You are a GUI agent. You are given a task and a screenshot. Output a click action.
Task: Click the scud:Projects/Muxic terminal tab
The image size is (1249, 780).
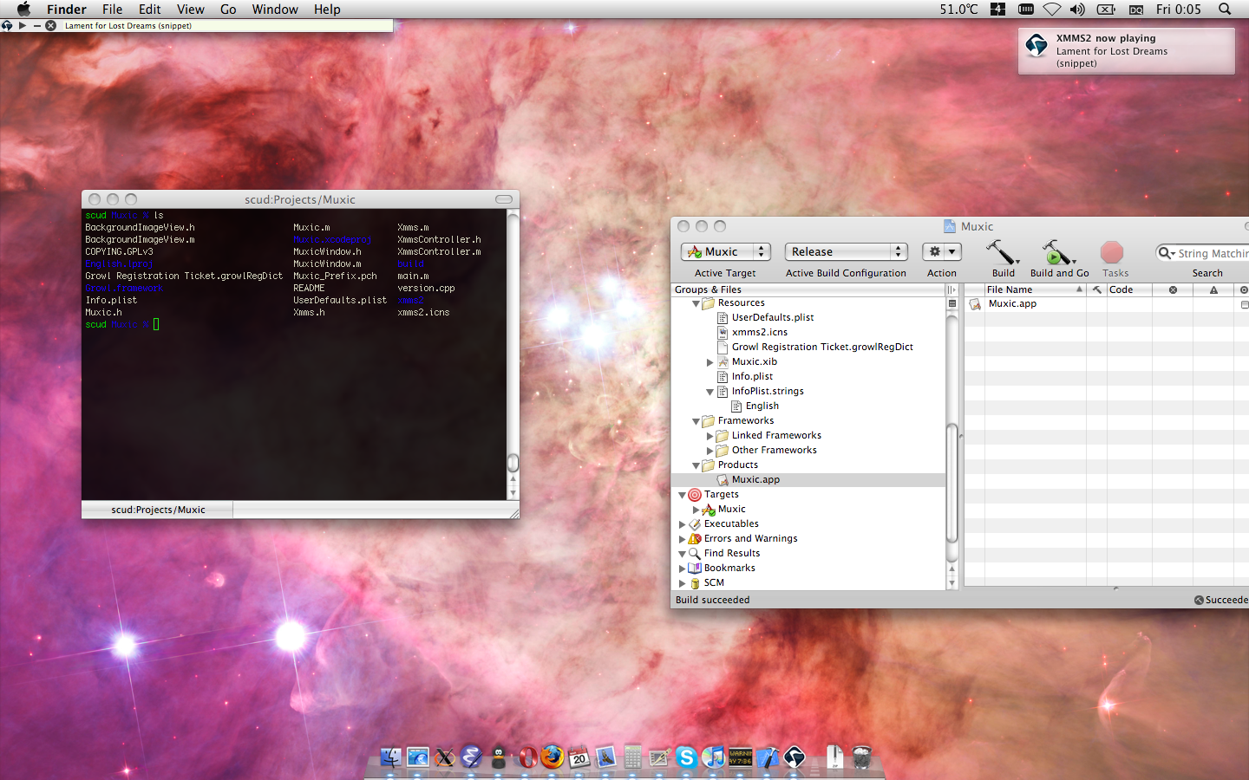point(158,510)
